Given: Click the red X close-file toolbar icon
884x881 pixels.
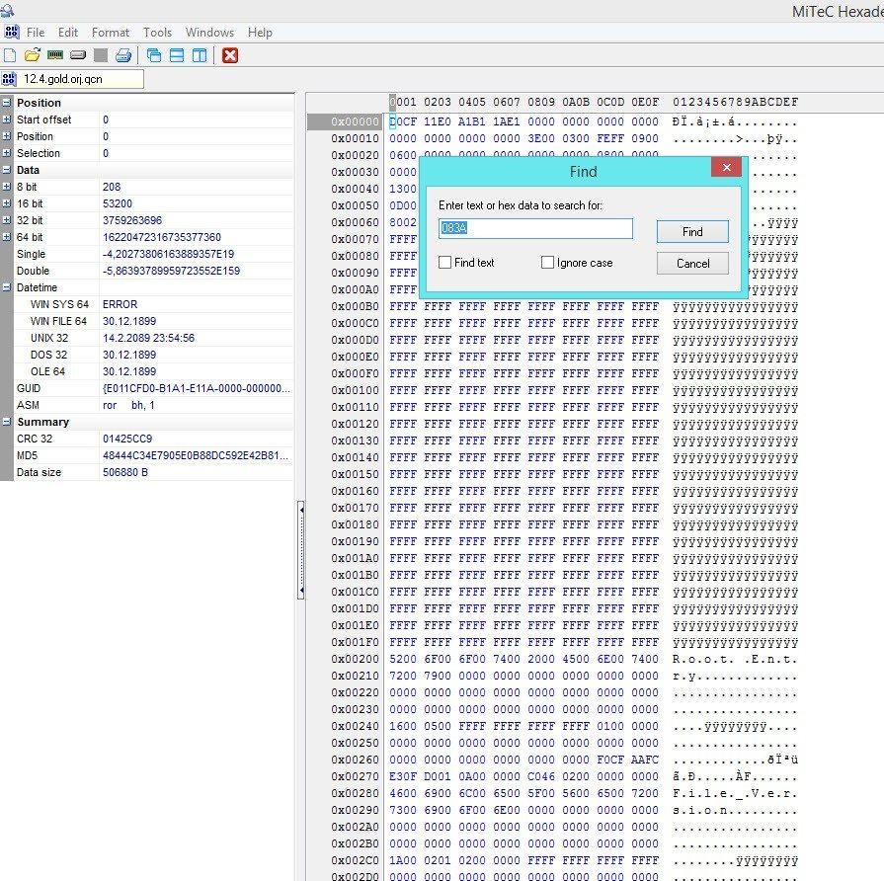Looking at the screenshot, I should click(230, 55).
